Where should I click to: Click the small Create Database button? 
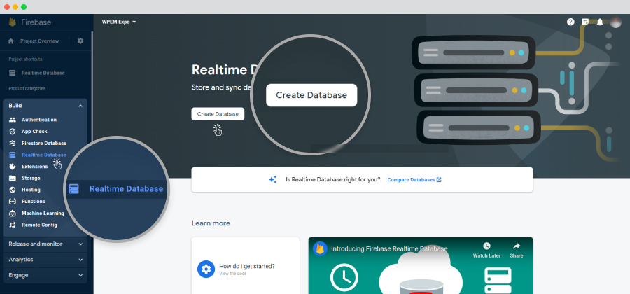(218, 114)
